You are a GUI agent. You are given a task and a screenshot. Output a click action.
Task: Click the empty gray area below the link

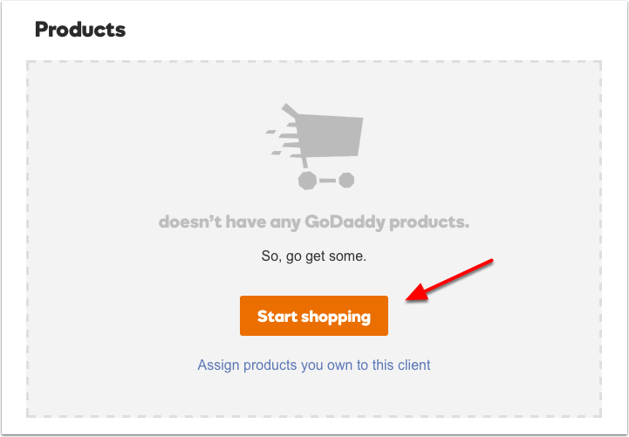(314, 394)
